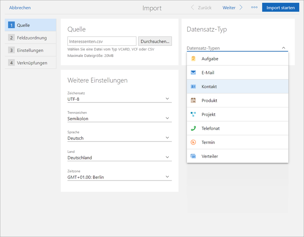Click the Aufgabe clipboard icon
Screen dimensions: 304x237
[x=193, y=59]
